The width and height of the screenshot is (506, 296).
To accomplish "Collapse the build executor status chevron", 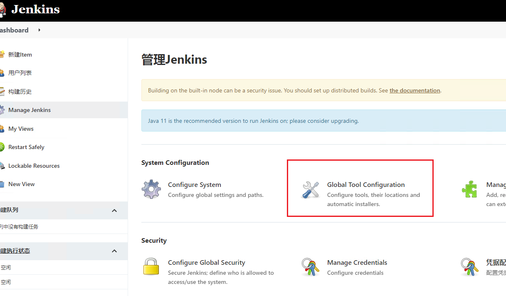I will click(114, 251).
